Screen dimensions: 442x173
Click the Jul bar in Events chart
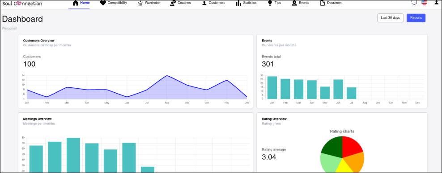pyautogui.click(x=352, y=93)
